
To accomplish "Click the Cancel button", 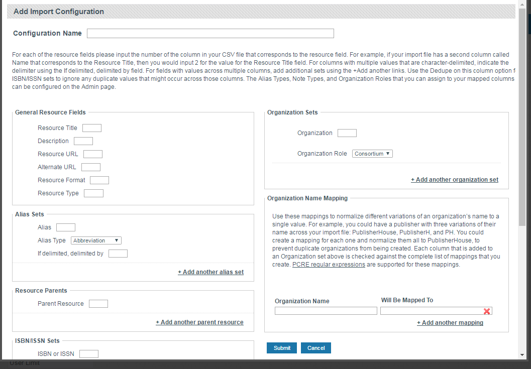I will tap(316, 348).
